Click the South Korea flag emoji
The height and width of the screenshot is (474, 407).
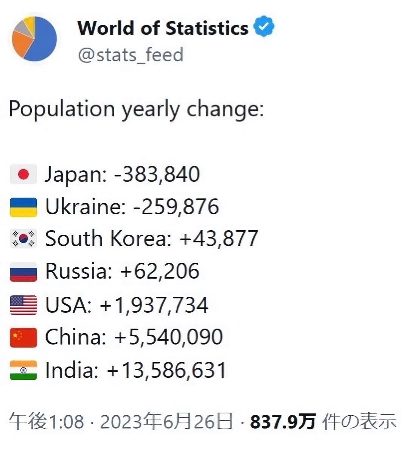(23, 239)
